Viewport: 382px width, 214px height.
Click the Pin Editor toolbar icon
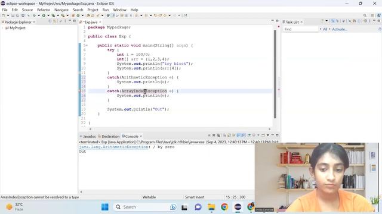click(186, 15)
